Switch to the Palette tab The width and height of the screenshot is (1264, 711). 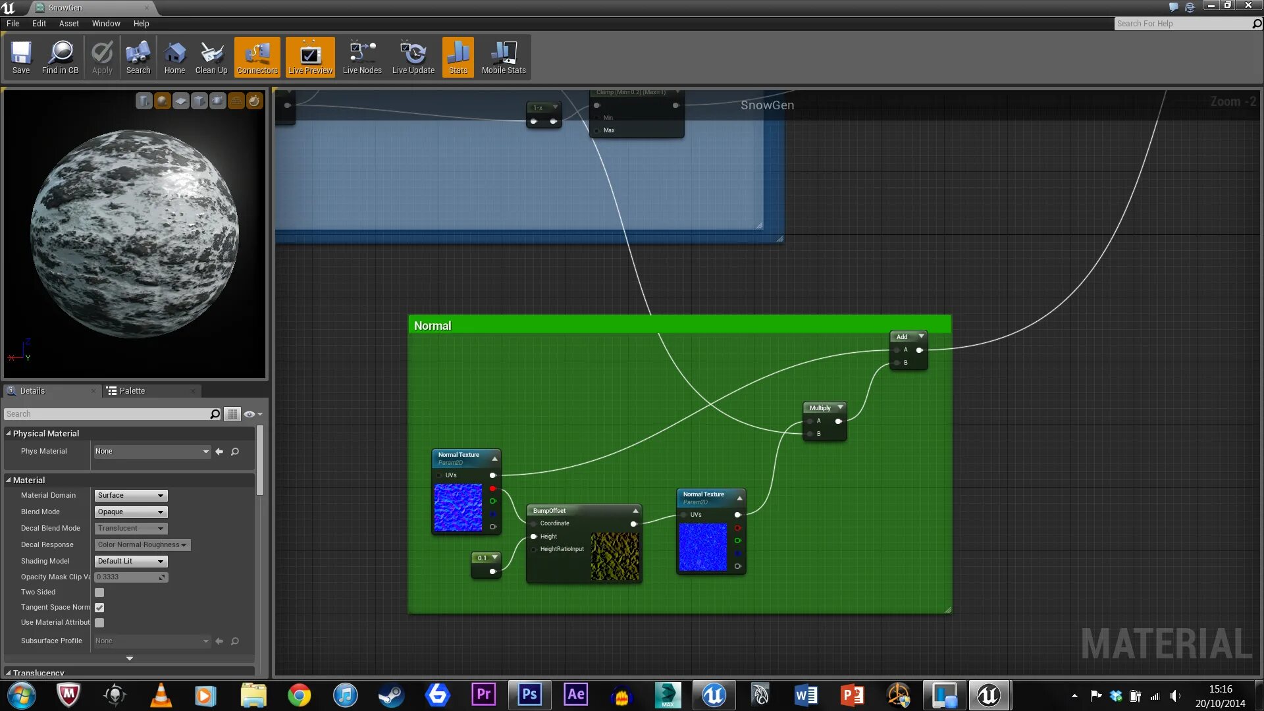pos(132,391)
